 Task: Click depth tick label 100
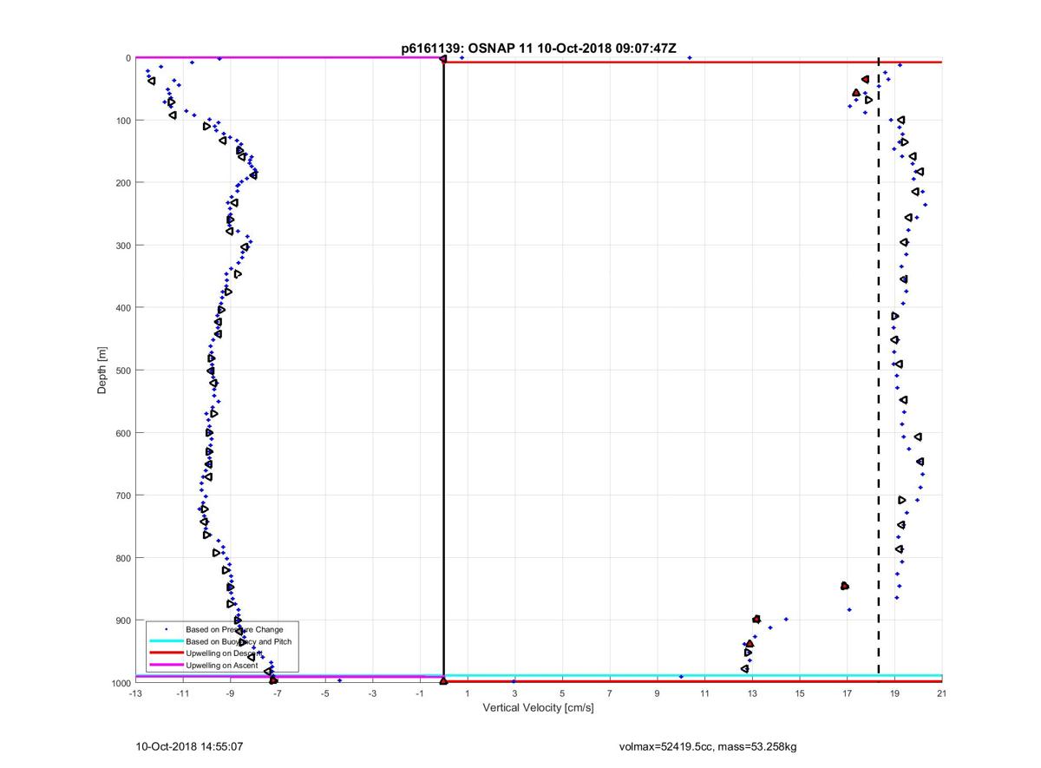coord(124,121)
